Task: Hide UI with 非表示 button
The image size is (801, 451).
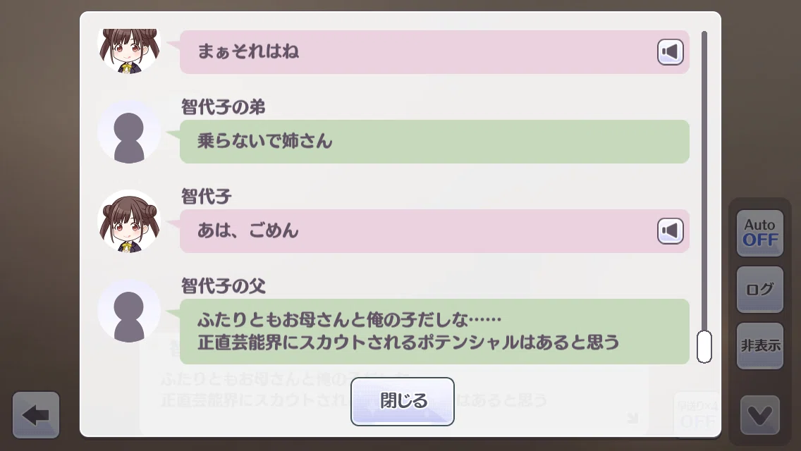Action: 759,346
